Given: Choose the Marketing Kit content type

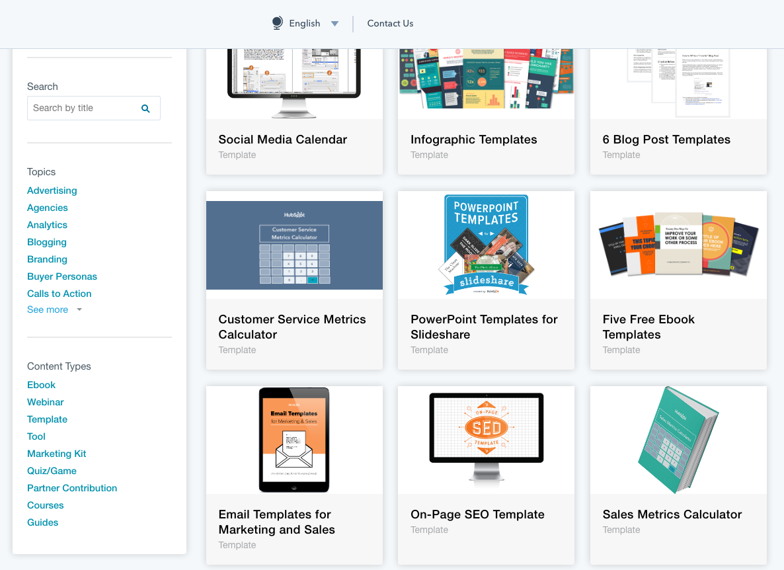Looking at the screenshot, I should coord(56,454).
